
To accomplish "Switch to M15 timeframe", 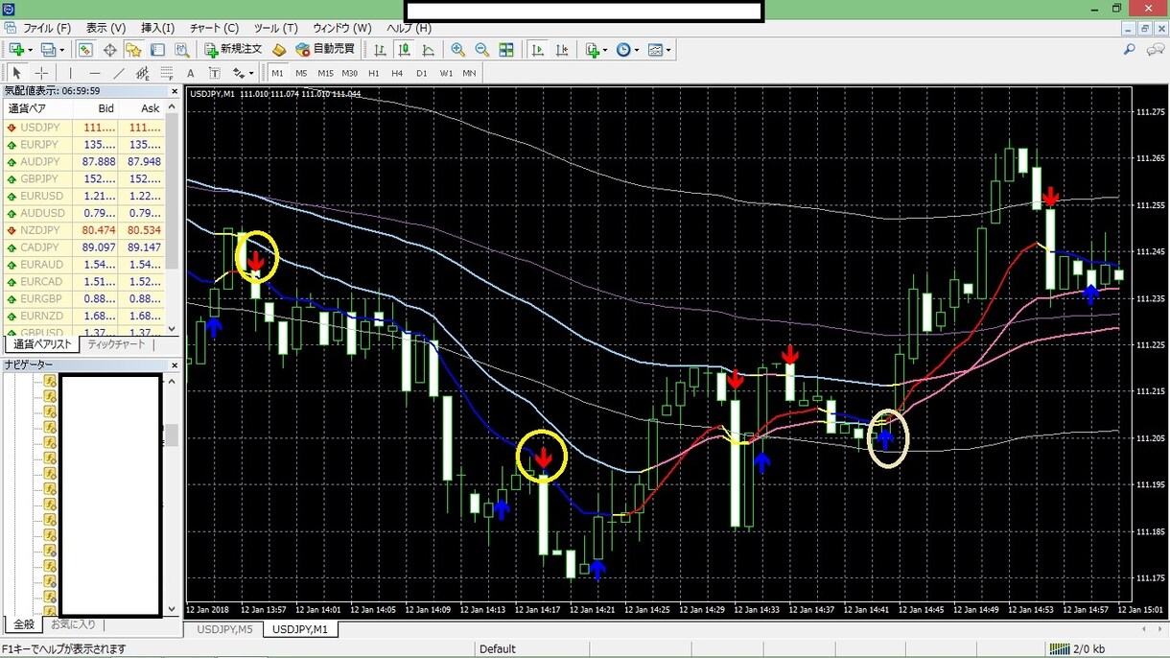I will (x=326, y=73).
